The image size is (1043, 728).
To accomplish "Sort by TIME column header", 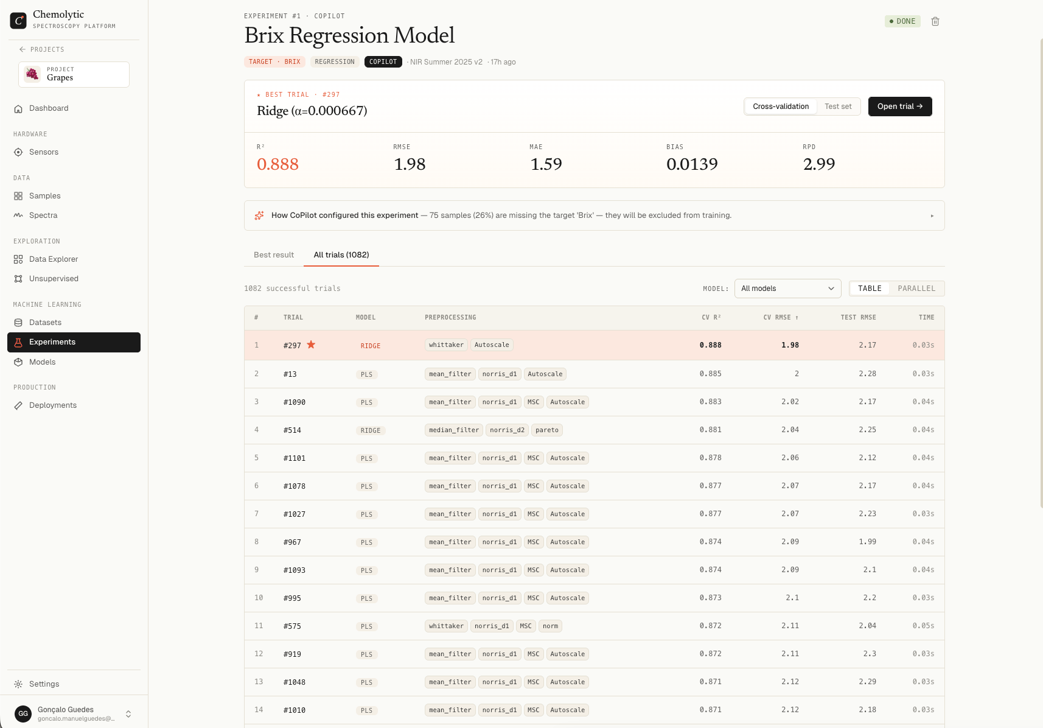I will [926, 318].
